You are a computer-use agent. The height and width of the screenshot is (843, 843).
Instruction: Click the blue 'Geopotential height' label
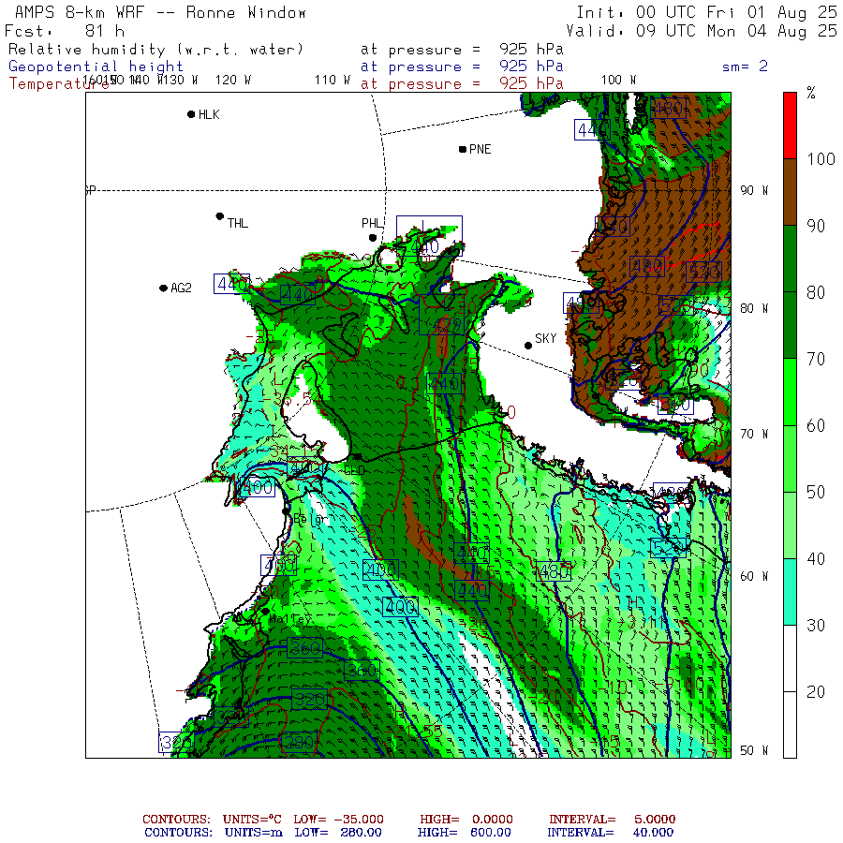(96, 67)
